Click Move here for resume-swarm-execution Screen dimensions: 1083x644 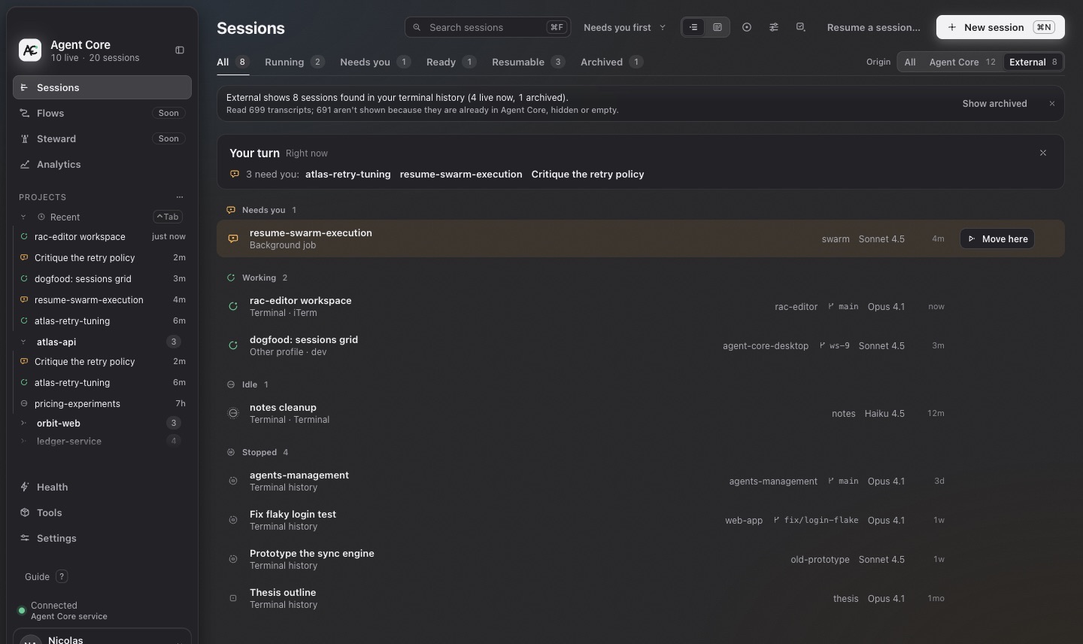click(997, 238)
